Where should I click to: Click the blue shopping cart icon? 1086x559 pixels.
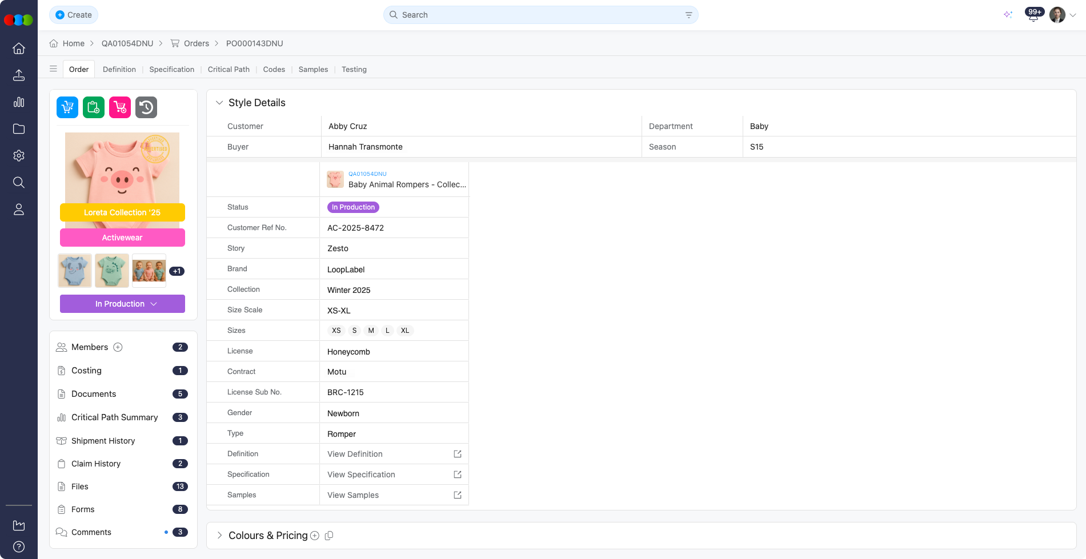pos(67,107)
